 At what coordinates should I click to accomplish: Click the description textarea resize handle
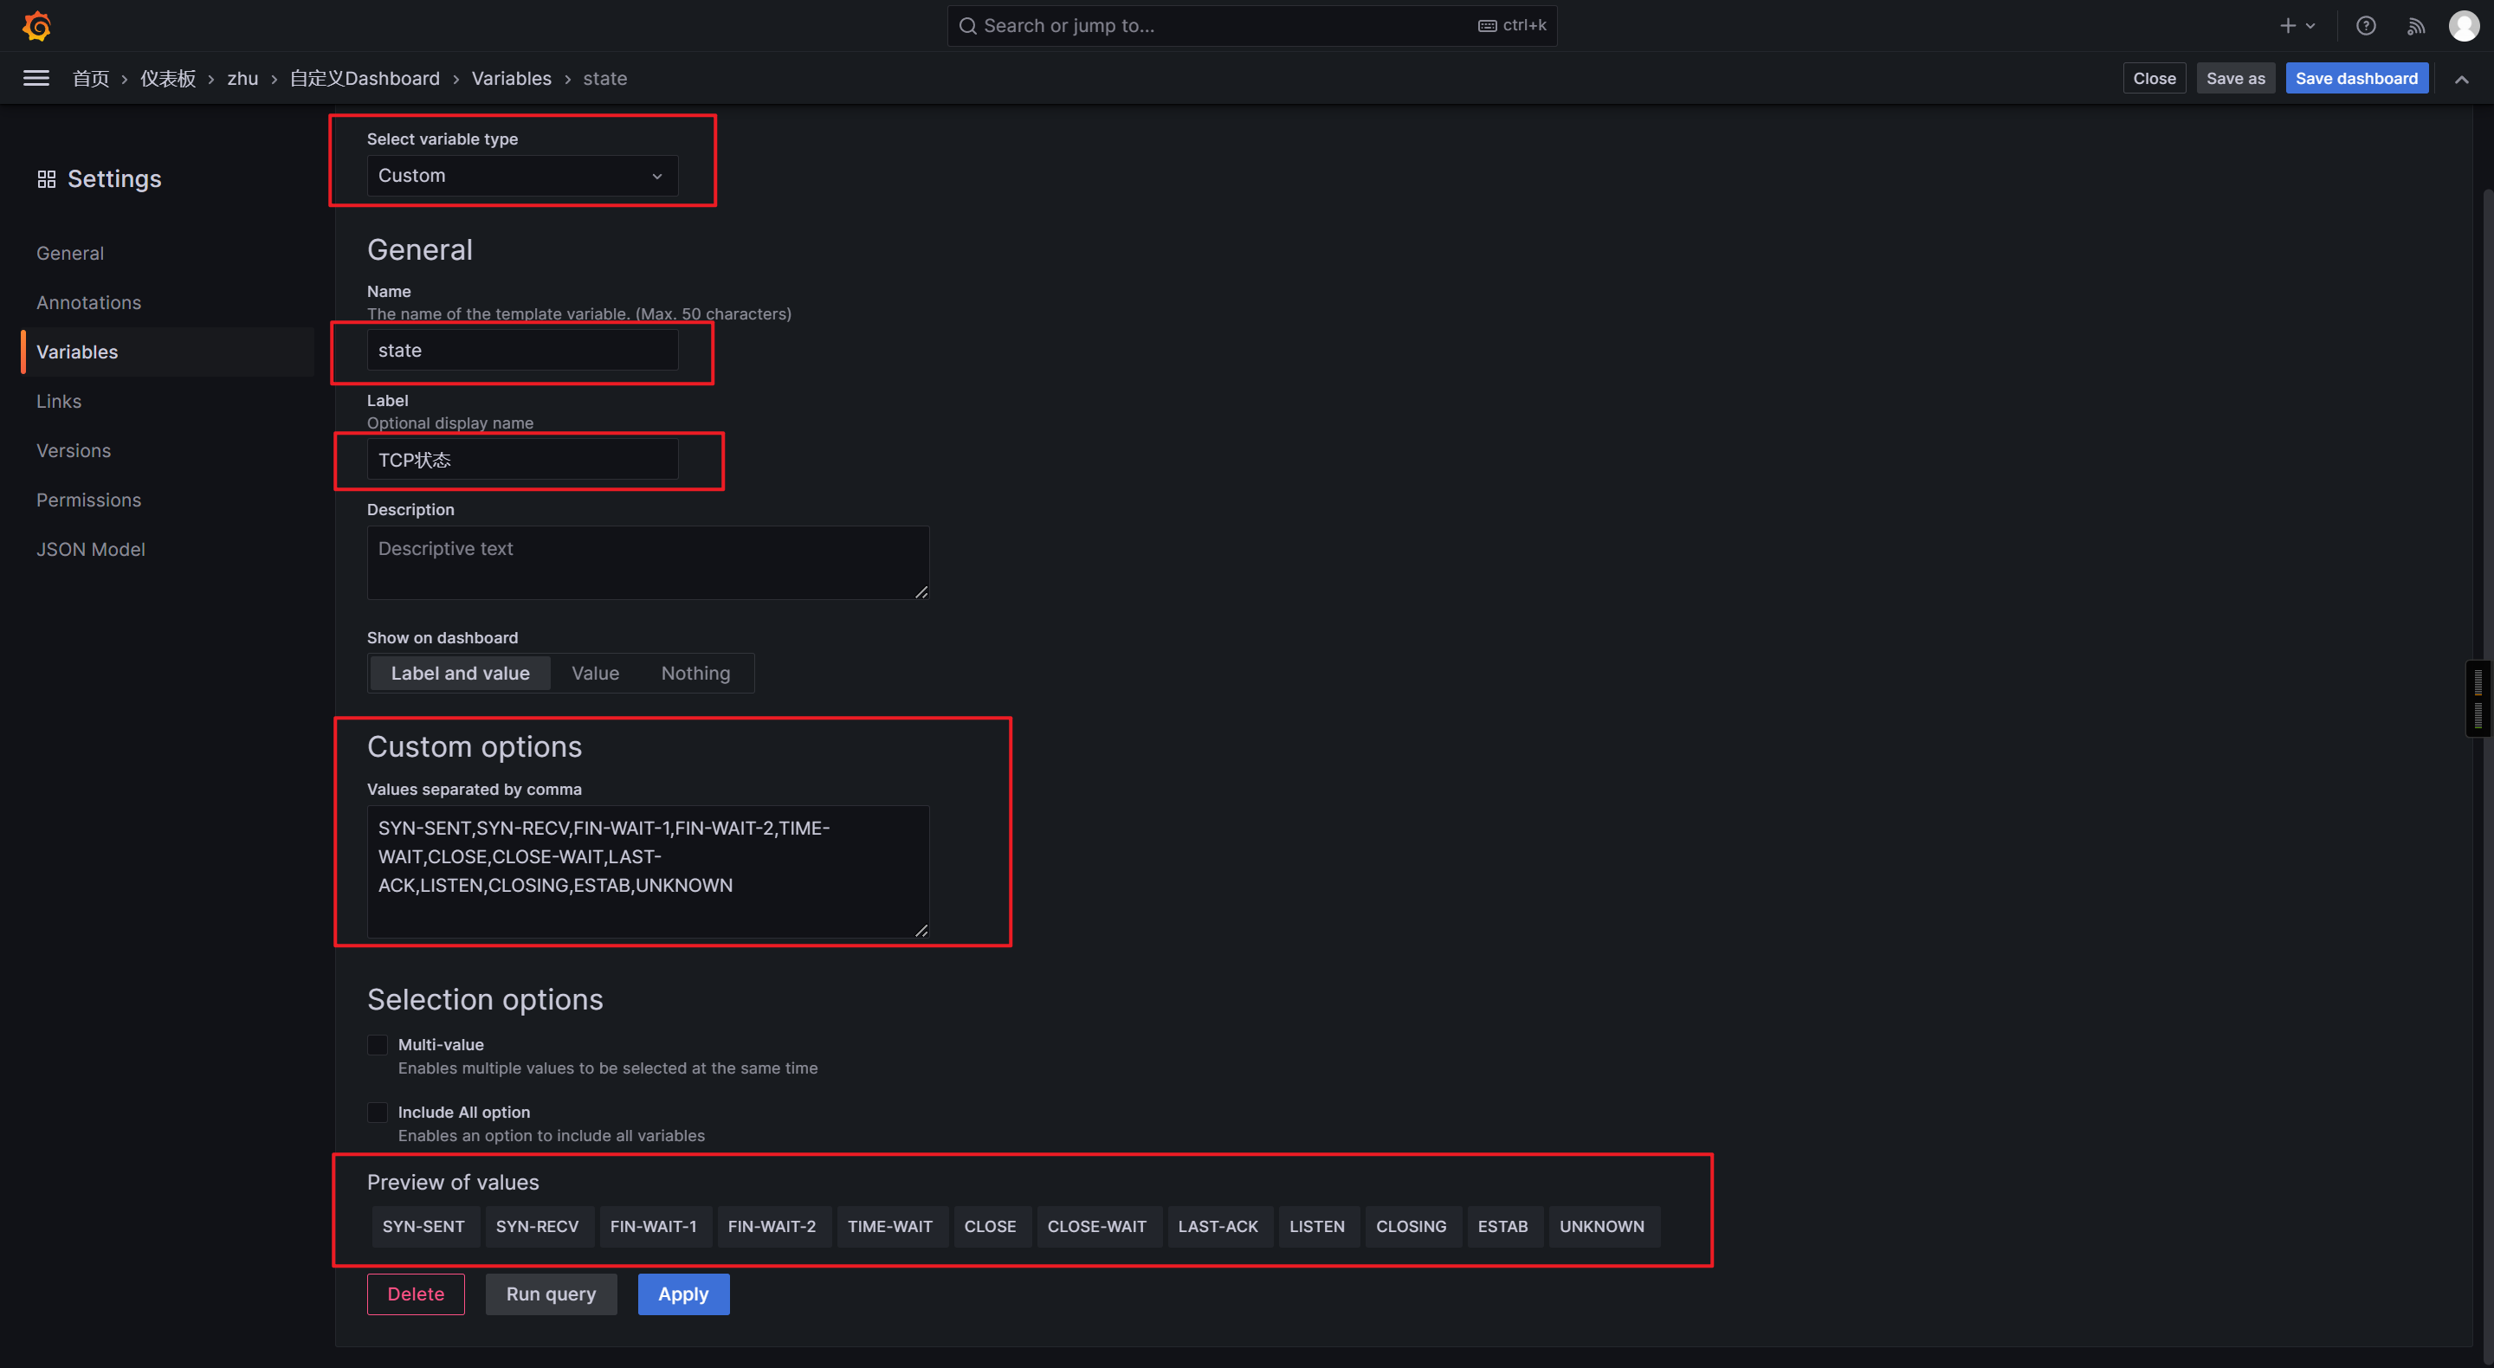pyautogui.click(x=921, y=591)
